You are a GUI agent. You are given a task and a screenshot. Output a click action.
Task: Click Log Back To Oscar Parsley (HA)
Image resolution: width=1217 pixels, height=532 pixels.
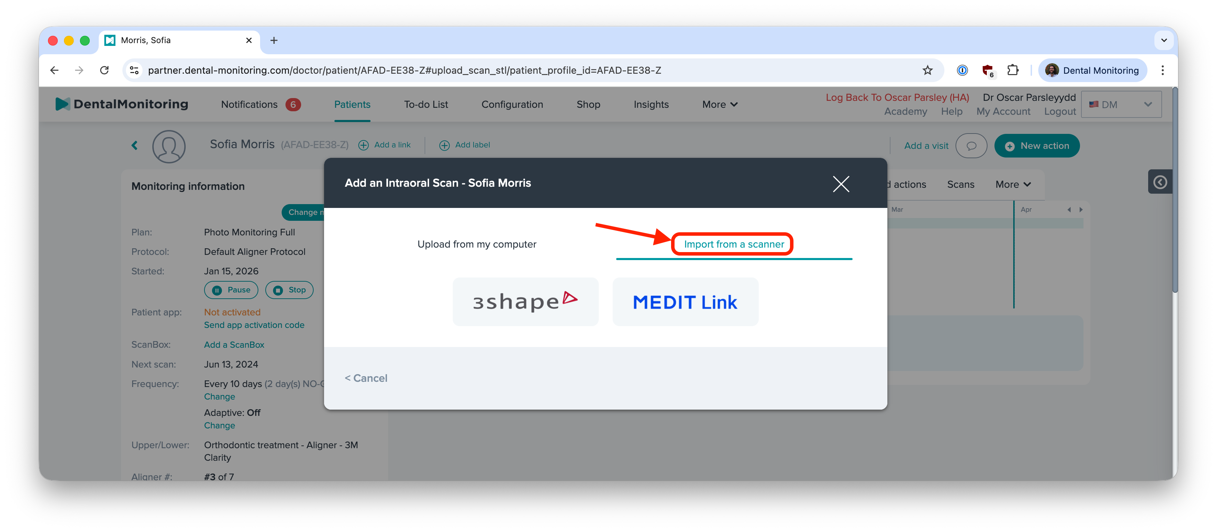point(897,97)
